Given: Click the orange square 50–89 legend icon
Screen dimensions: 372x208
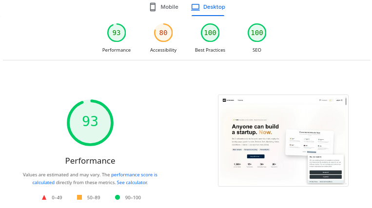Looking at the screenshot, I should 79,197.
